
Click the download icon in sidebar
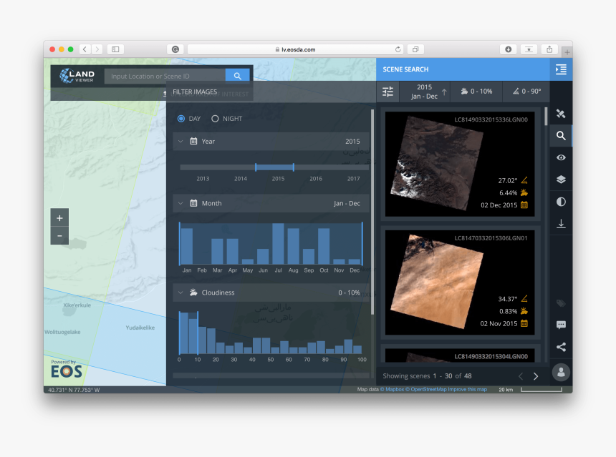pos(561,224)
